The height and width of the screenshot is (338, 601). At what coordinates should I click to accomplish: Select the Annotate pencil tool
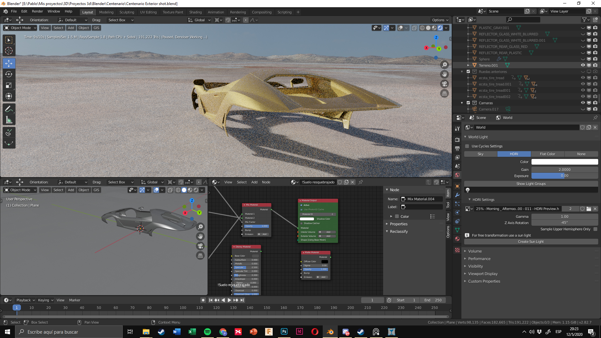coord(9,109)
